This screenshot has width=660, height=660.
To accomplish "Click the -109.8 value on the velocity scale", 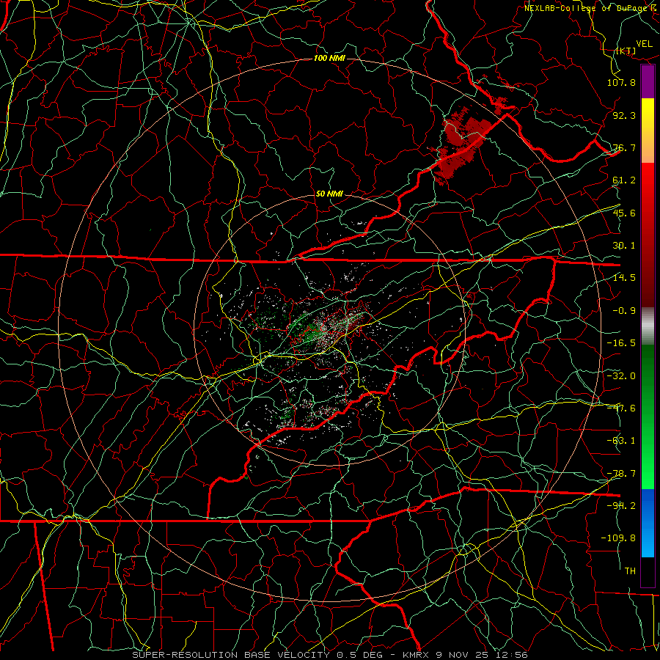I will pyautogui.click(x=618, y=538).
